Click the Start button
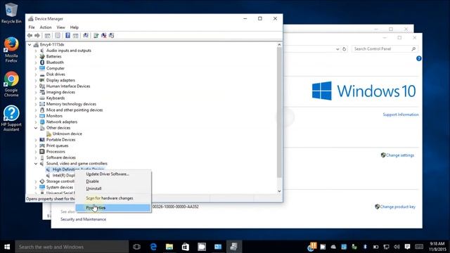This screenshot has height=253, width=450. pyautogui.click(x=7, y=247)
